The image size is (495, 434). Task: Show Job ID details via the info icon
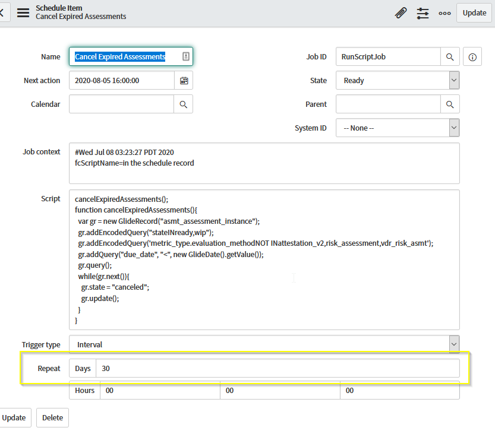pyautogui.click(x=472, y=56)
